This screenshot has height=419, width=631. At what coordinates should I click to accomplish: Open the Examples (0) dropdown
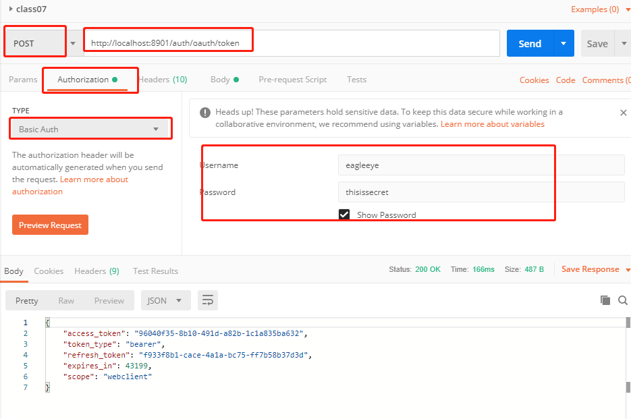click(x=599, y=9)
